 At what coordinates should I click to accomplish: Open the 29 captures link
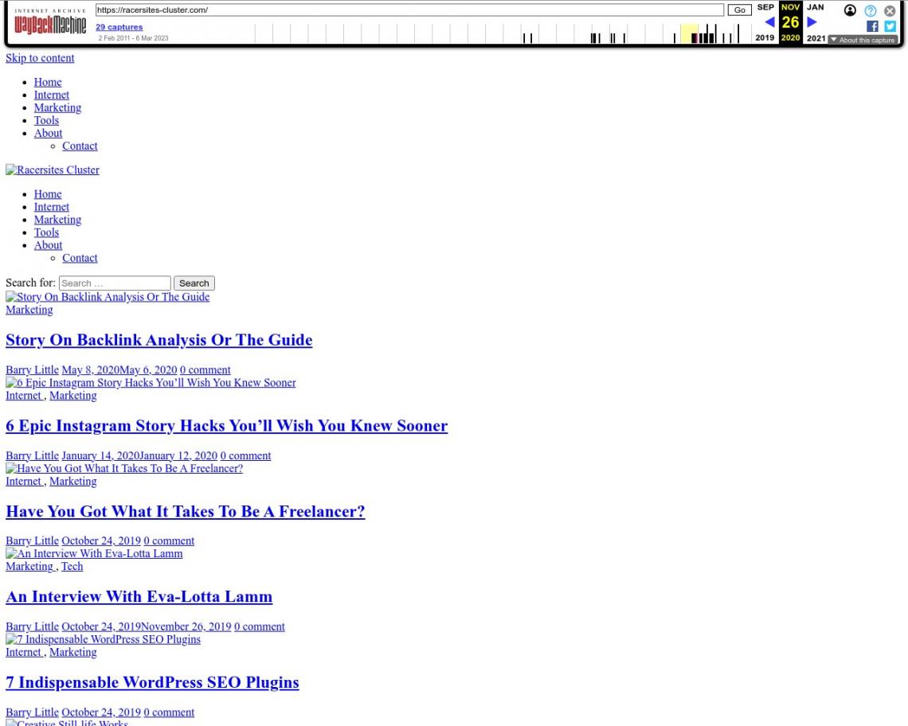(x=119, y=27)
